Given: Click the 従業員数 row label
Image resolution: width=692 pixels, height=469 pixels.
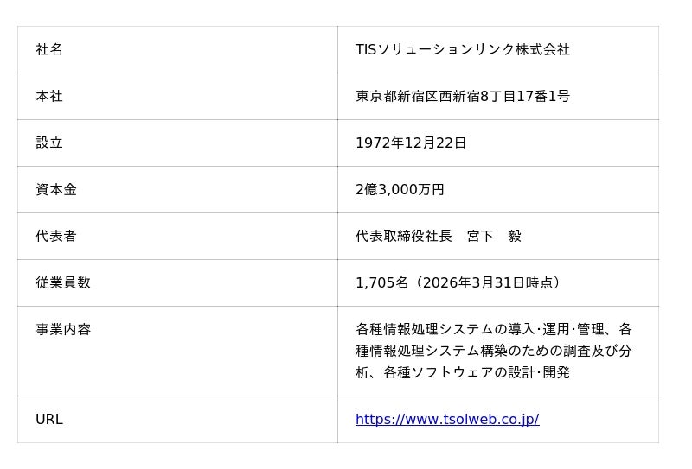Looking at the screenshot, I should 63,282.
